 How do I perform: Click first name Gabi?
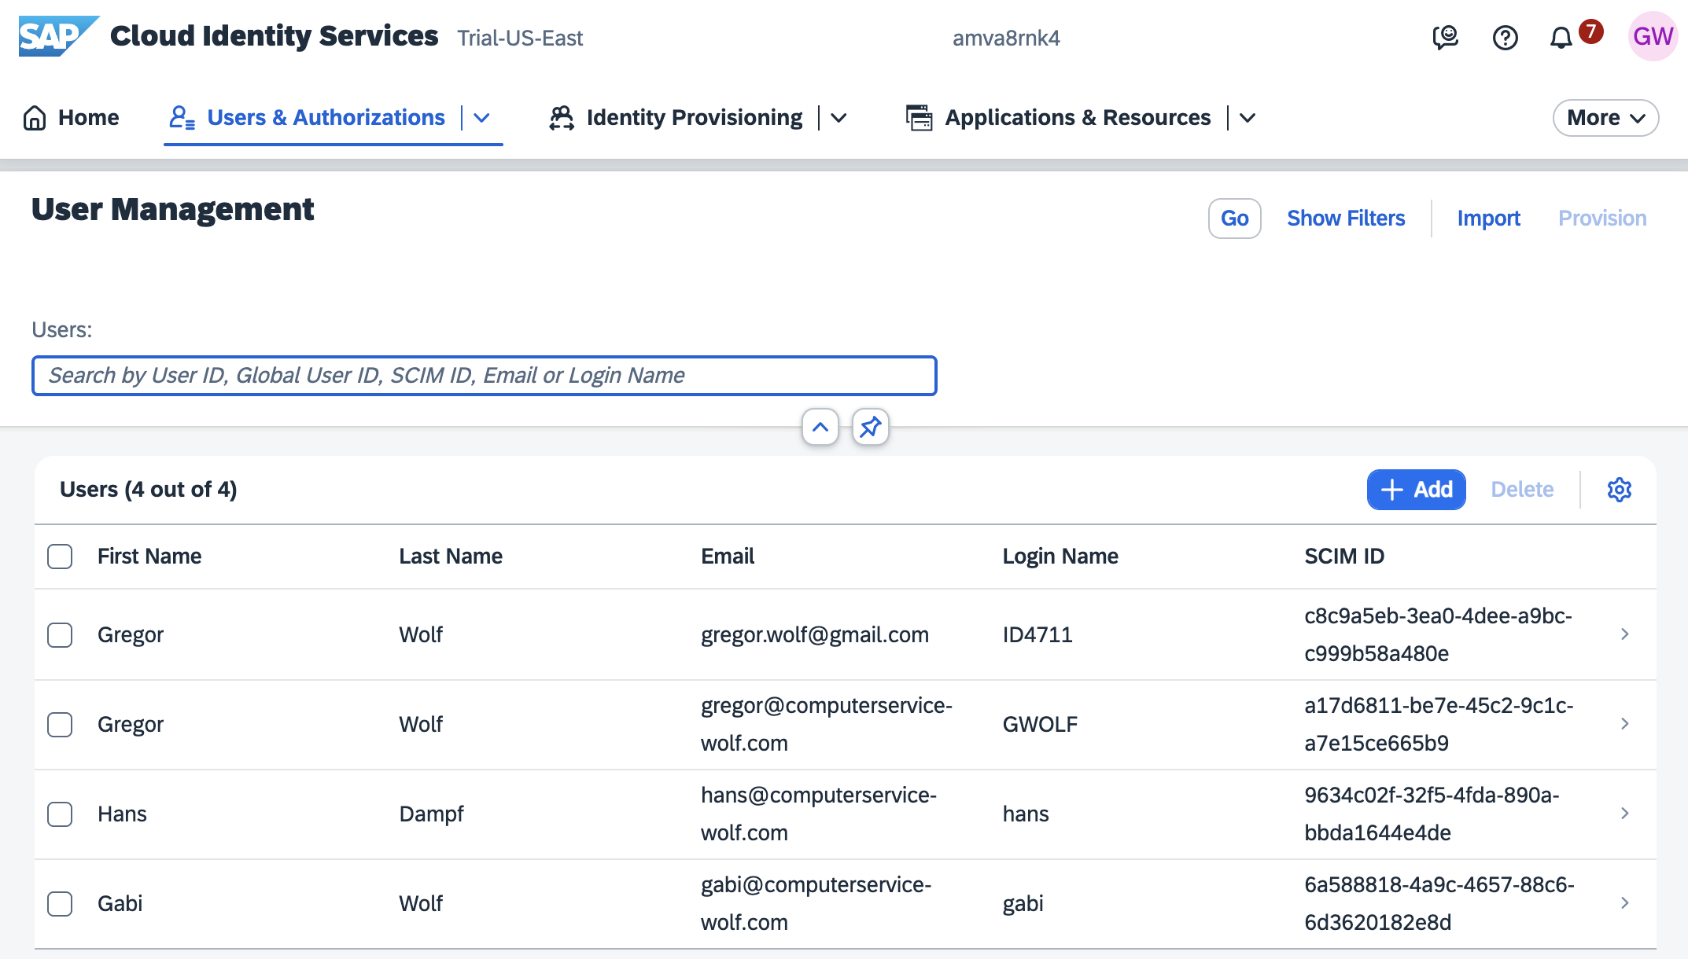point(120,903)
